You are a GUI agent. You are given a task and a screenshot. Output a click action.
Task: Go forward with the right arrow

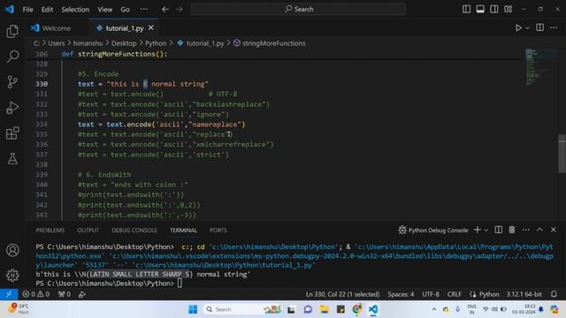tap(180, 10)
